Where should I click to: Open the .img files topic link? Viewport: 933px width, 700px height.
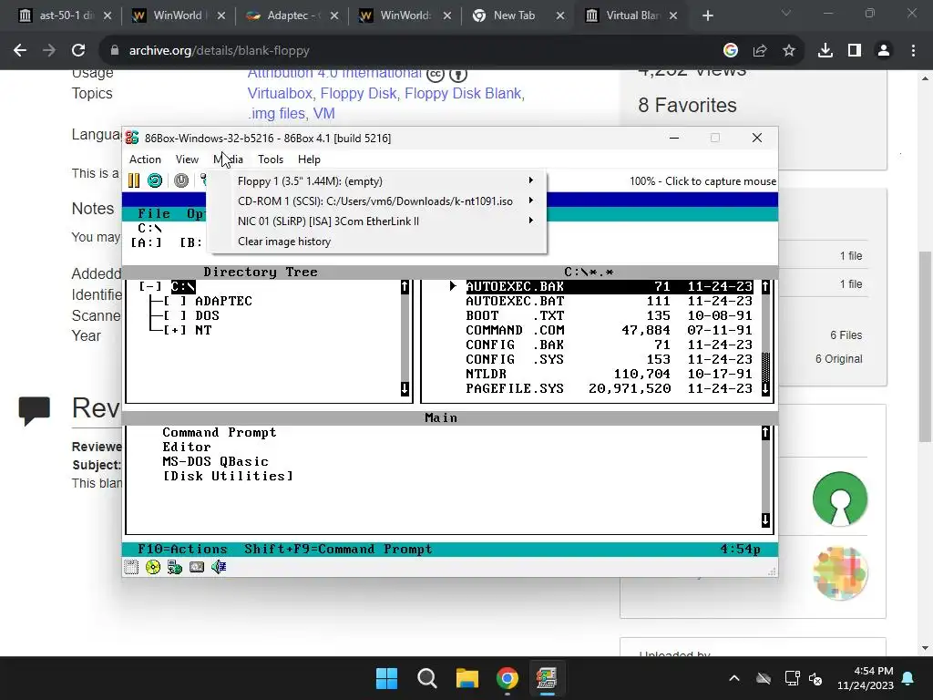coord(276,113)
